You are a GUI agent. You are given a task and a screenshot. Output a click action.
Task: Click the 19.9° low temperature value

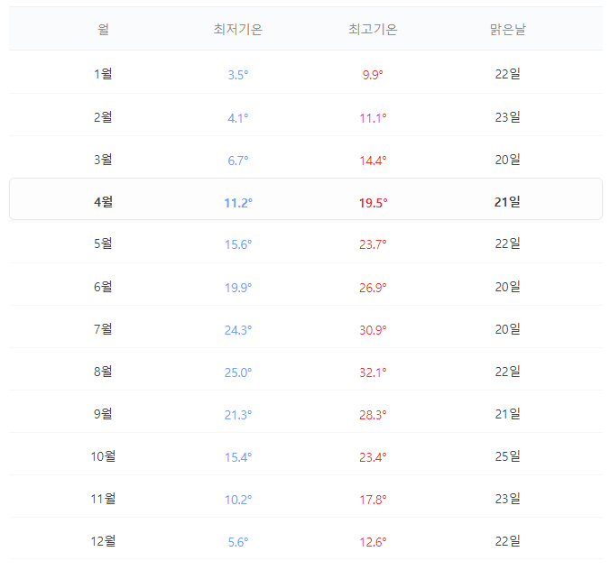[x=238, y=288]
